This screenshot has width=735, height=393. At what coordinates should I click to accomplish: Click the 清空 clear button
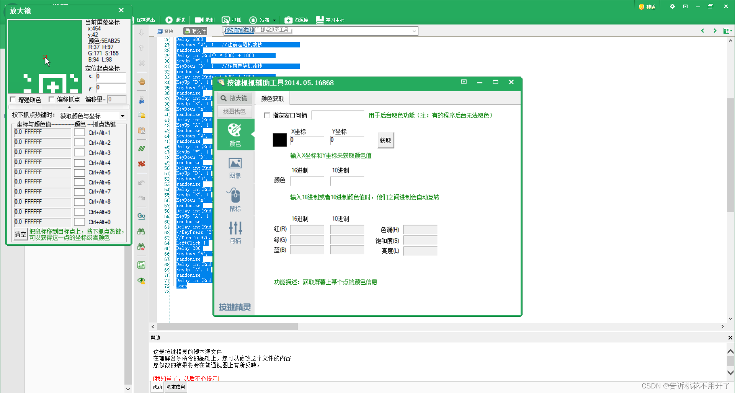tap(20, 234)
